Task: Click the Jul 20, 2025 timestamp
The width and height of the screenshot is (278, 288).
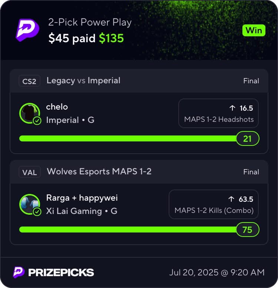Action: (217, 272)
